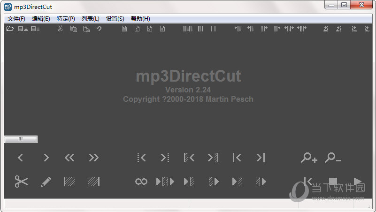Screen dimensions: 376x212
Task: Stop playback with the square button
Action: pos(333,182)
